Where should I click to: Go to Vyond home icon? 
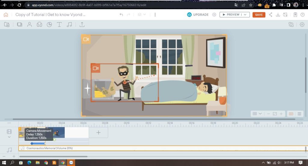click(x=6, y=14)
